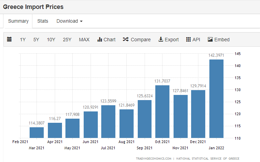
Task: Click the Aug 2021 bar
Action: pyautogui.click(x=126, y=124)
